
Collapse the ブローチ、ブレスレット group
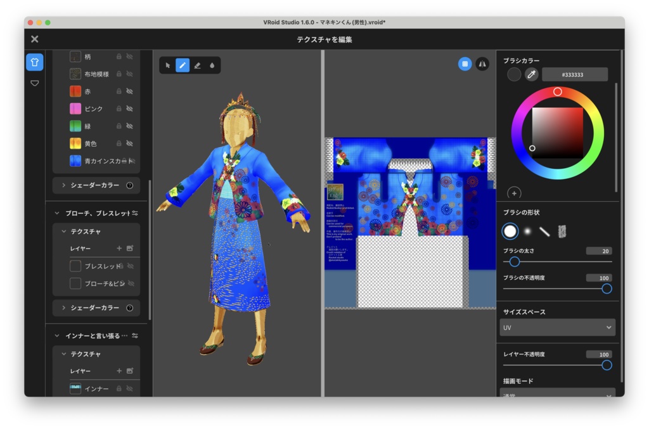(56, 213)
